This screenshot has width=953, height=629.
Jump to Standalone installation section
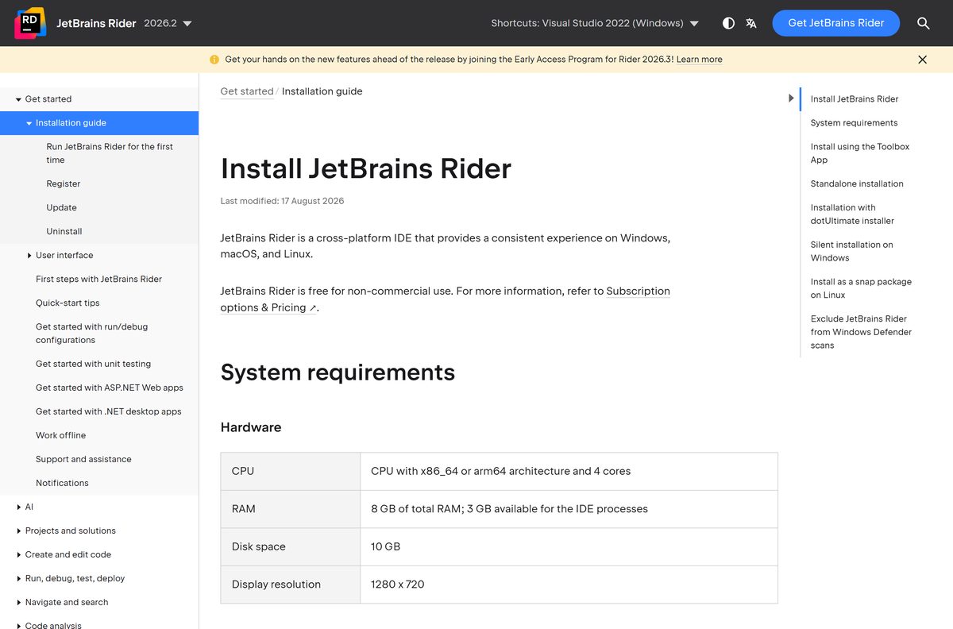pyautogui.click(x=857, y=183)
